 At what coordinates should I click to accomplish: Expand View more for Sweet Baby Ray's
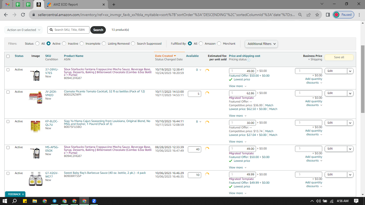pos(238,193)
